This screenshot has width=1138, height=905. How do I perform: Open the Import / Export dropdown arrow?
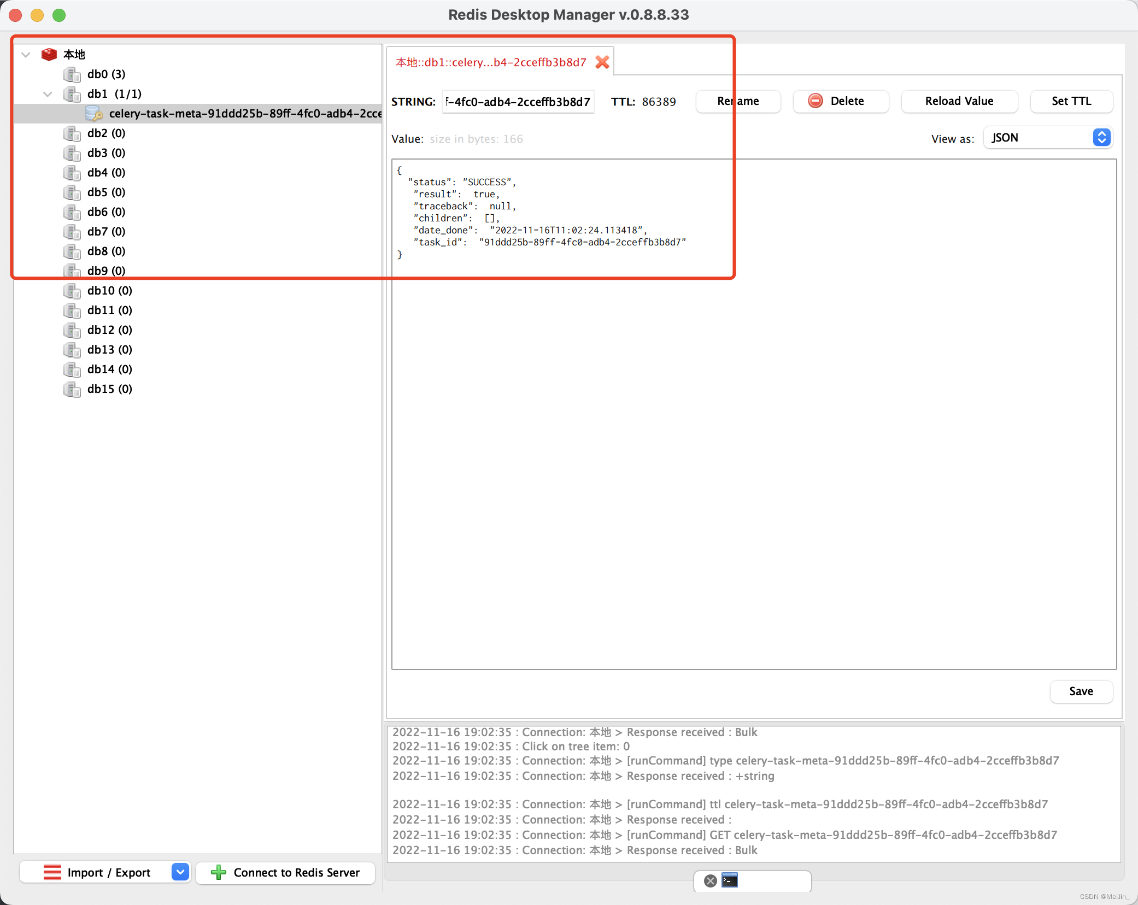pyautogui.click(x=180, y=872)
